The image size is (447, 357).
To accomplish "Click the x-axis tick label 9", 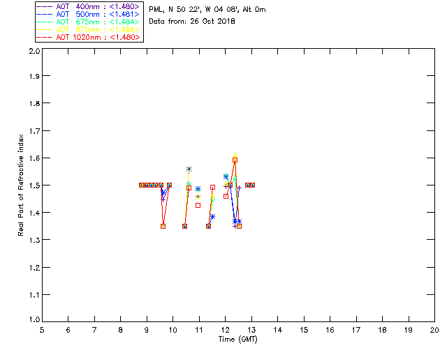I will tap(147, 330).
